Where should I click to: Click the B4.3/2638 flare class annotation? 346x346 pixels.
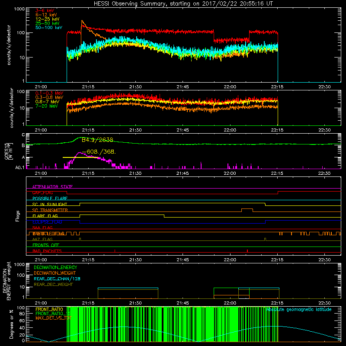click(x=97, y=140)
